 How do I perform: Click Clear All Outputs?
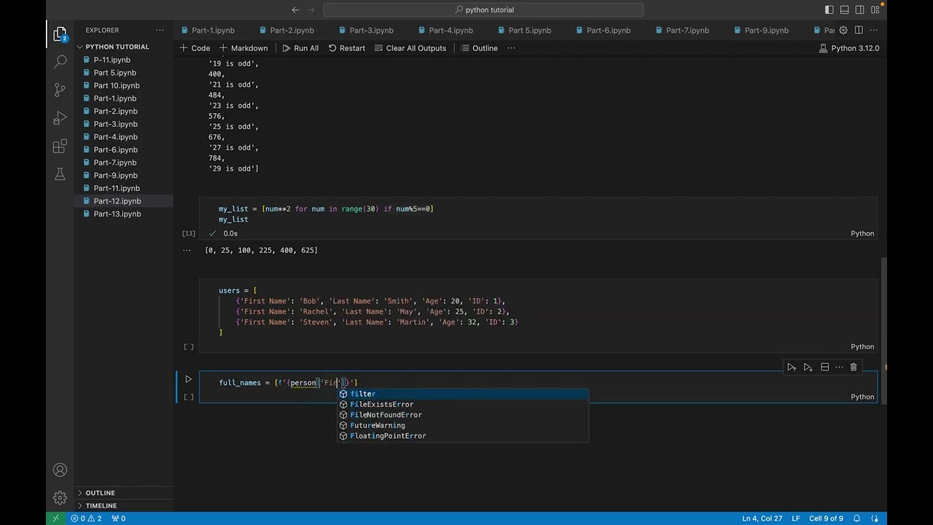410,48
